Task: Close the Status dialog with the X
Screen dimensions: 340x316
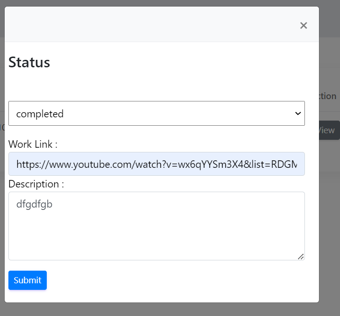Action: [x=304, y=25]
